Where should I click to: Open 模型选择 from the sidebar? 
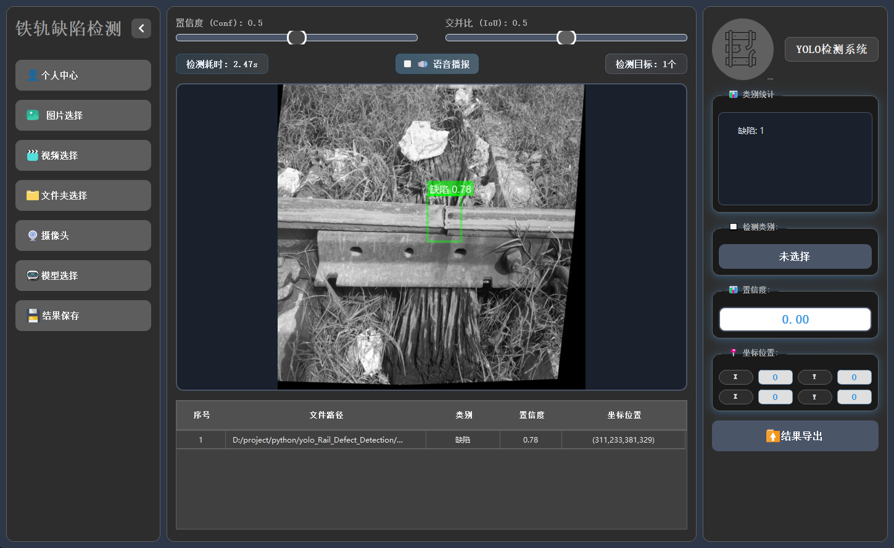(x=83, y=276)
